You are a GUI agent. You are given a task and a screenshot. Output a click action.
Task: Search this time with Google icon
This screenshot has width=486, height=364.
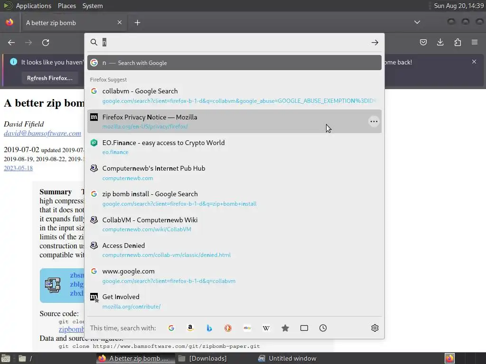coord(171,328)
